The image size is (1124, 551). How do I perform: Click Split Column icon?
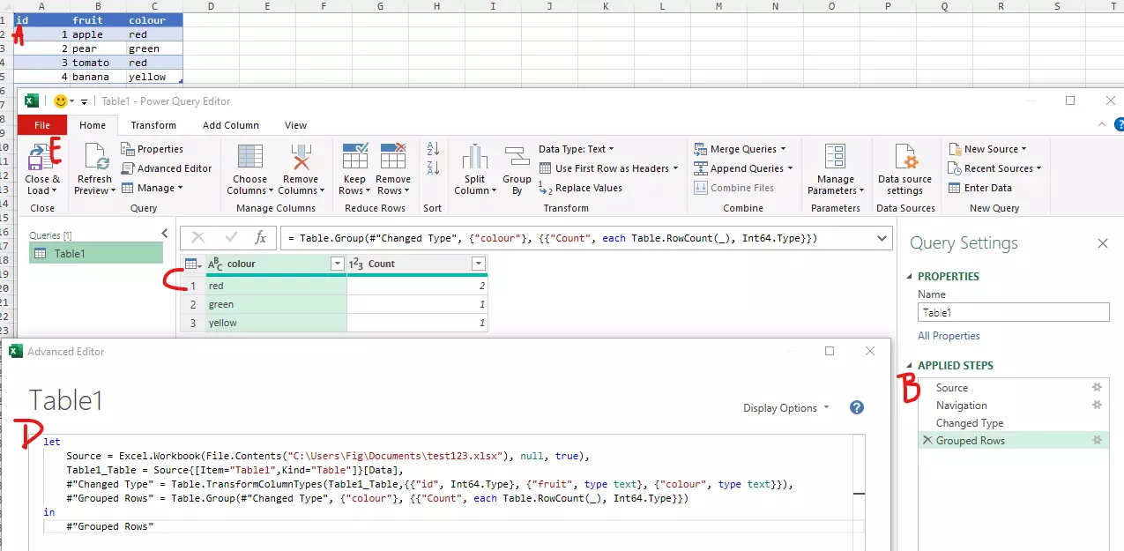tap(475, 157)
